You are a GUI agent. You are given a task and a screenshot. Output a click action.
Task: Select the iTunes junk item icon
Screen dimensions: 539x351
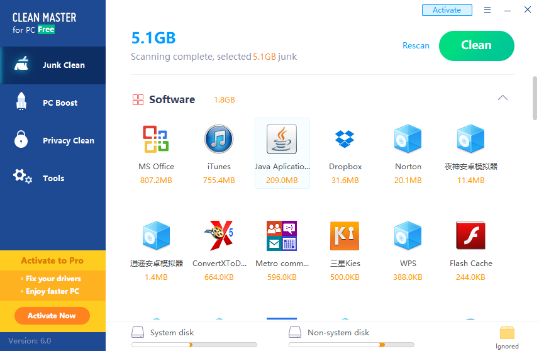219,139
